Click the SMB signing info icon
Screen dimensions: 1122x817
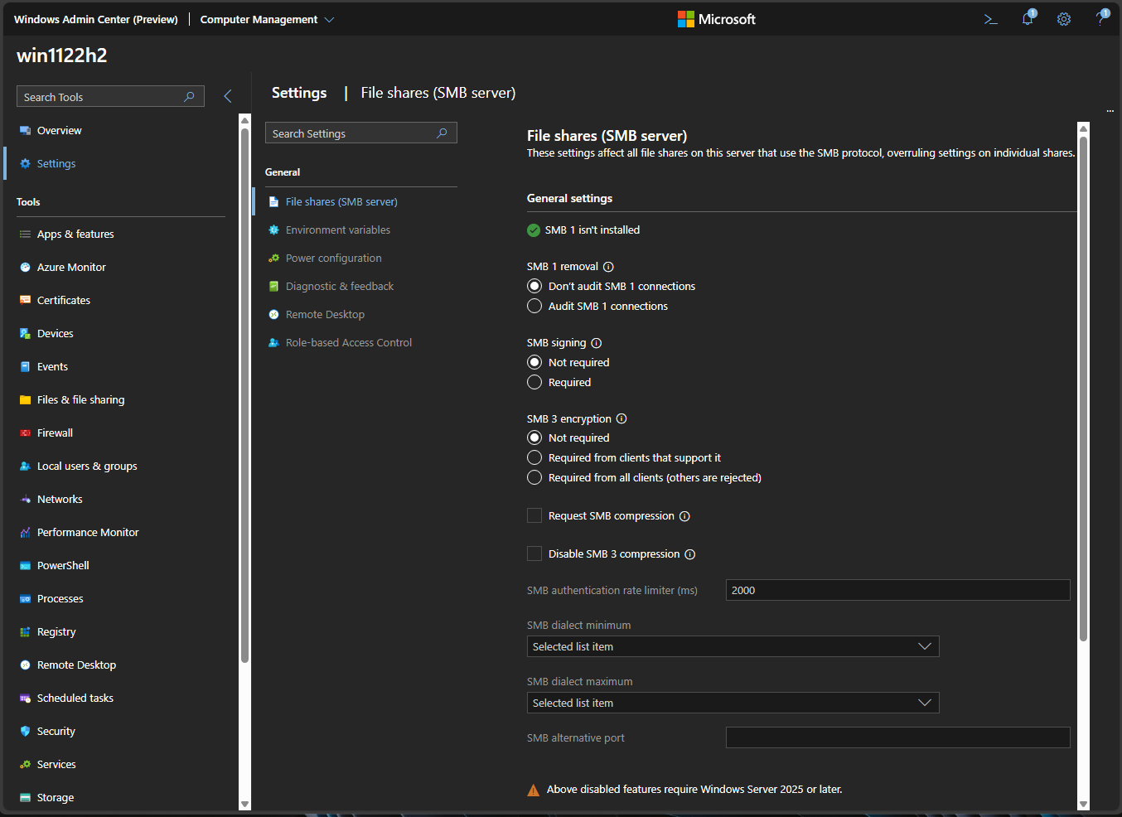point(597,343)
